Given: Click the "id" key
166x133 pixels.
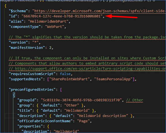Looking at the screenshot, I should (x=13, y=16).
